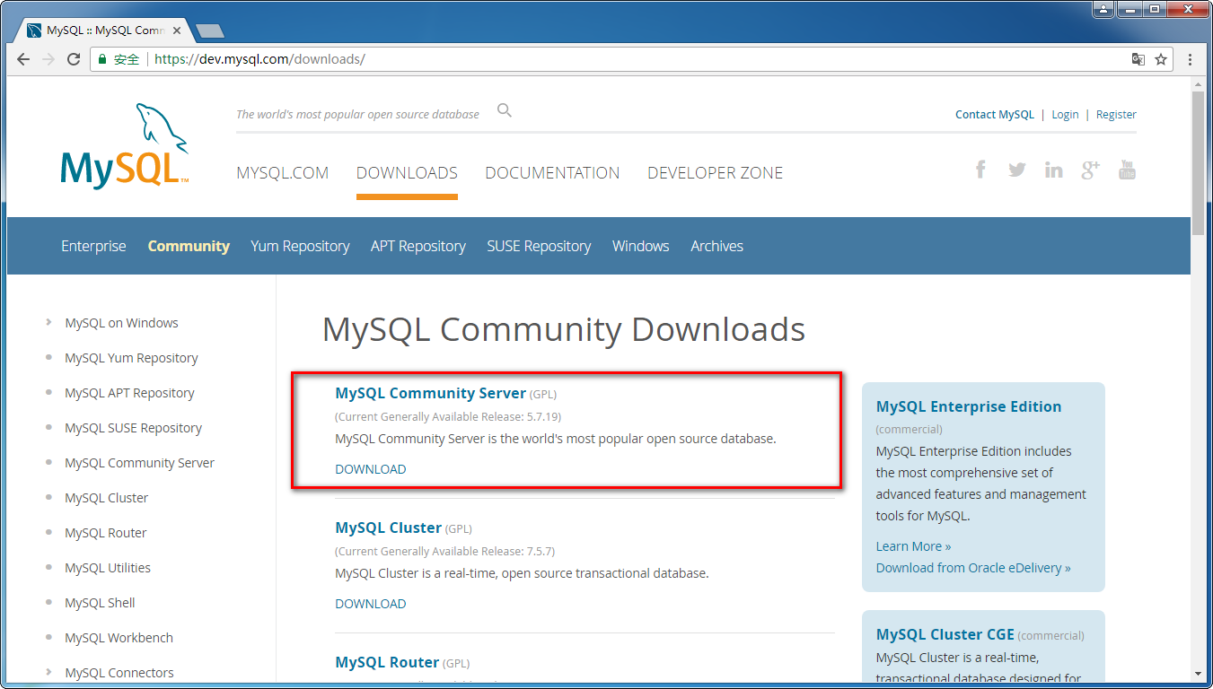Open MySQL Community Server sidebar link
The height and width of the screenshot is (689, 1213).
coord(139,463)
